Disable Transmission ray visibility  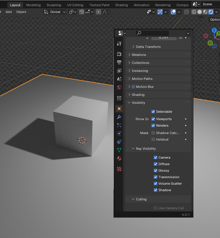[x=156, y=177]
